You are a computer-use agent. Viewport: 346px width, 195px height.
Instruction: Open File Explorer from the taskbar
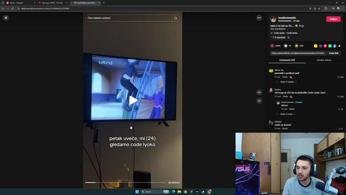(179, 192)
